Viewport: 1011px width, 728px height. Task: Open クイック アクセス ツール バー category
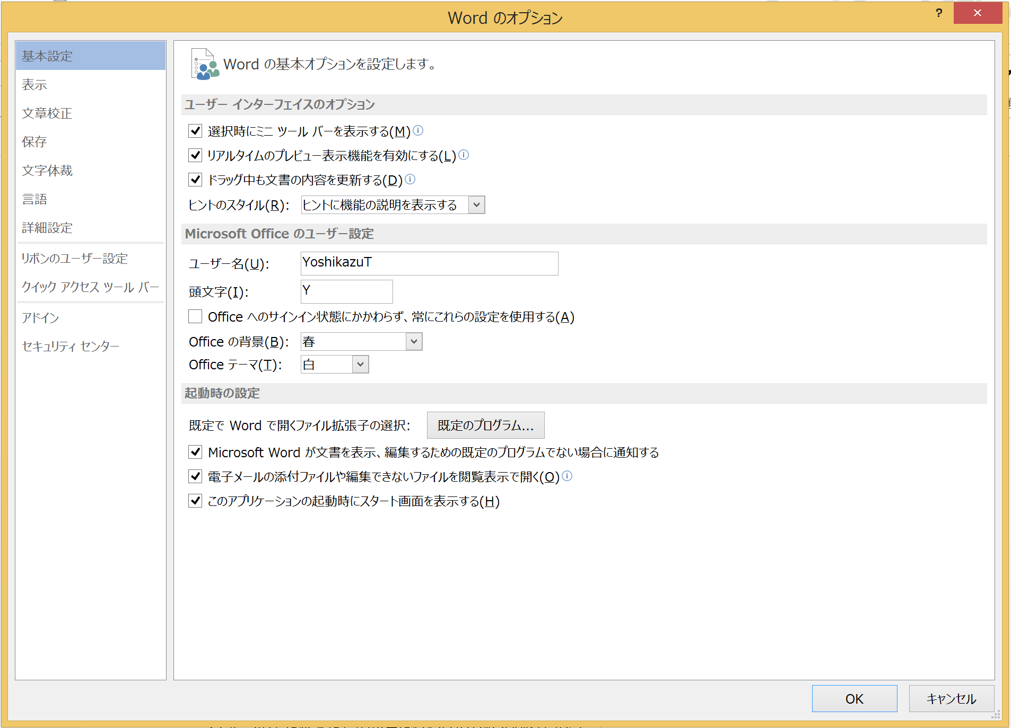(x=91, y=287)
